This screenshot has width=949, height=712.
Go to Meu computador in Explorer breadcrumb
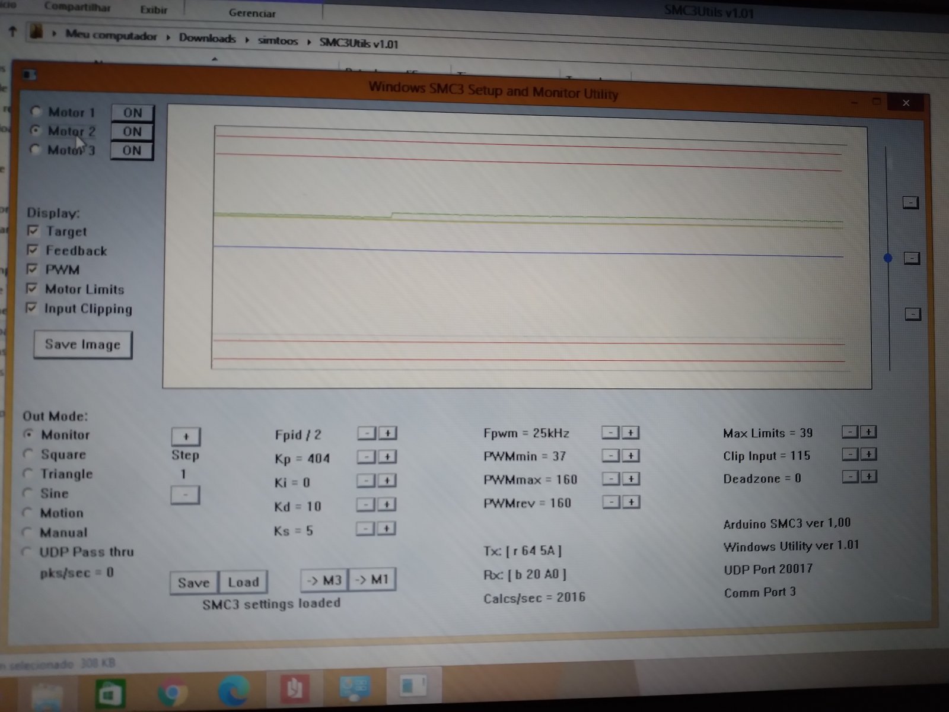(111, 36)
